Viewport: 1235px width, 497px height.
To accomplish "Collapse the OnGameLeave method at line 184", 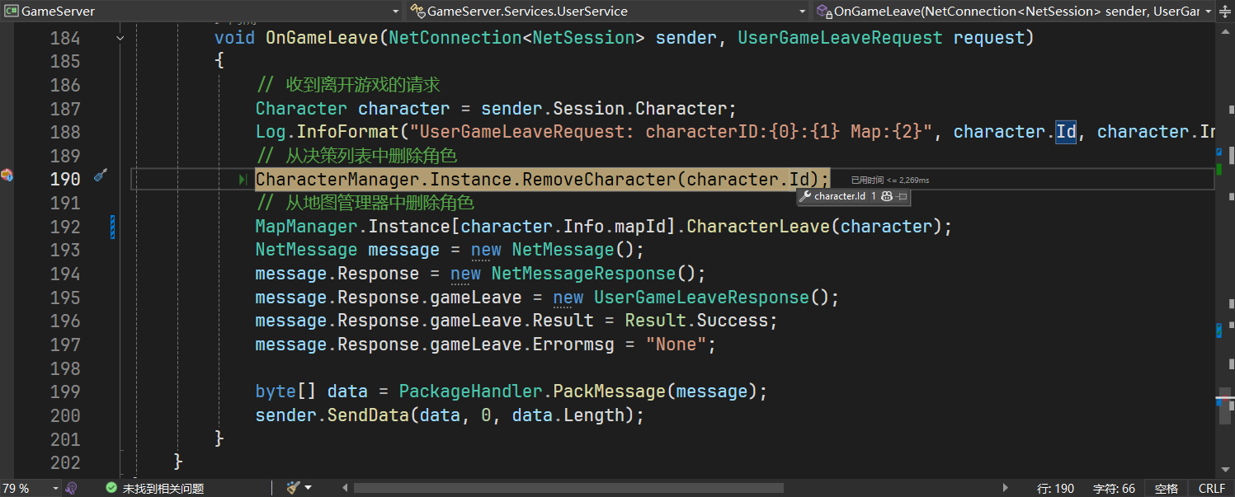I will (120, 38).
